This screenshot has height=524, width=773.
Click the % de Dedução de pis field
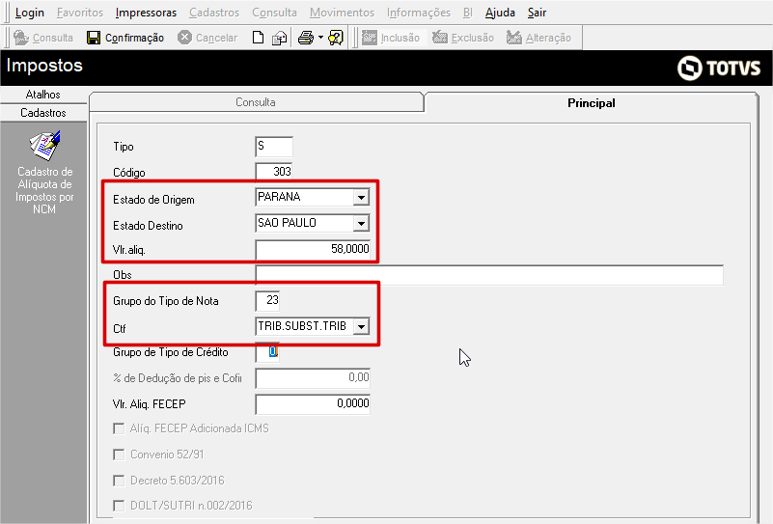313,378
